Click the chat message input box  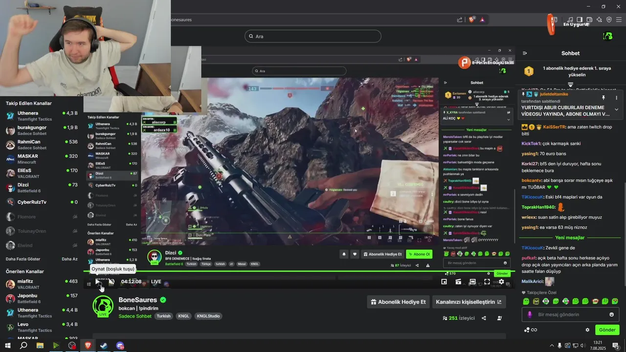coord(570,314)
